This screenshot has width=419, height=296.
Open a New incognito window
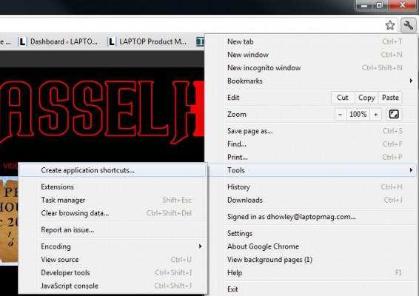[x=310, y=68]
